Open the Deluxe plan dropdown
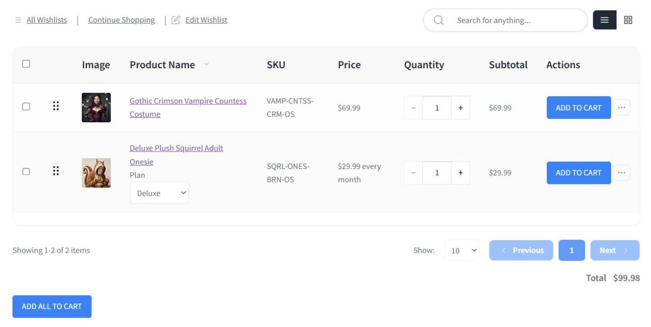Viewport: 651px width, 327px height. [159, 193]
